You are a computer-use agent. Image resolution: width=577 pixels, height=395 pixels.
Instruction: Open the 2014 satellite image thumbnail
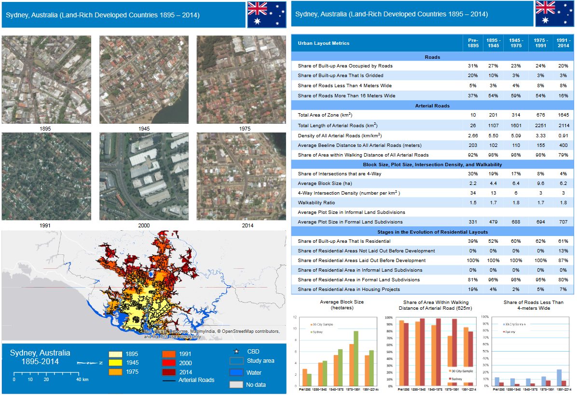(240, 176)
